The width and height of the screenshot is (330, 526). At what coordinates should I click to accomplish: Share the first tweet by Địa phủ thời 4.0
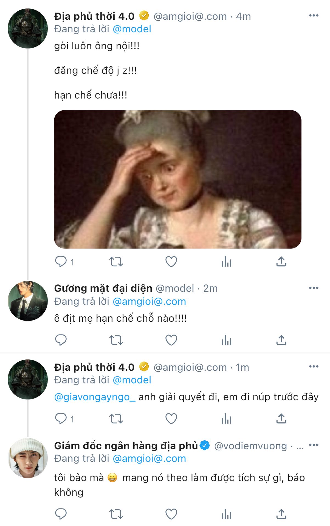click(x=281, y=262)
